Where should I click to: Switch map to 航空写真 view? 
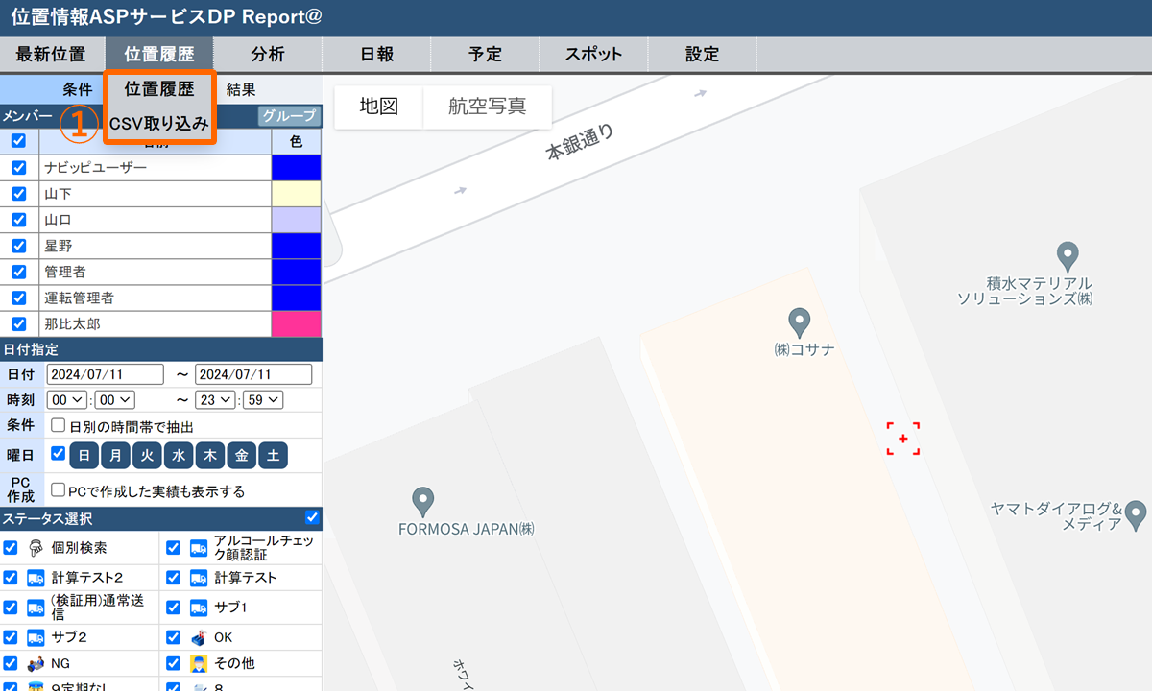coord(488,107)
